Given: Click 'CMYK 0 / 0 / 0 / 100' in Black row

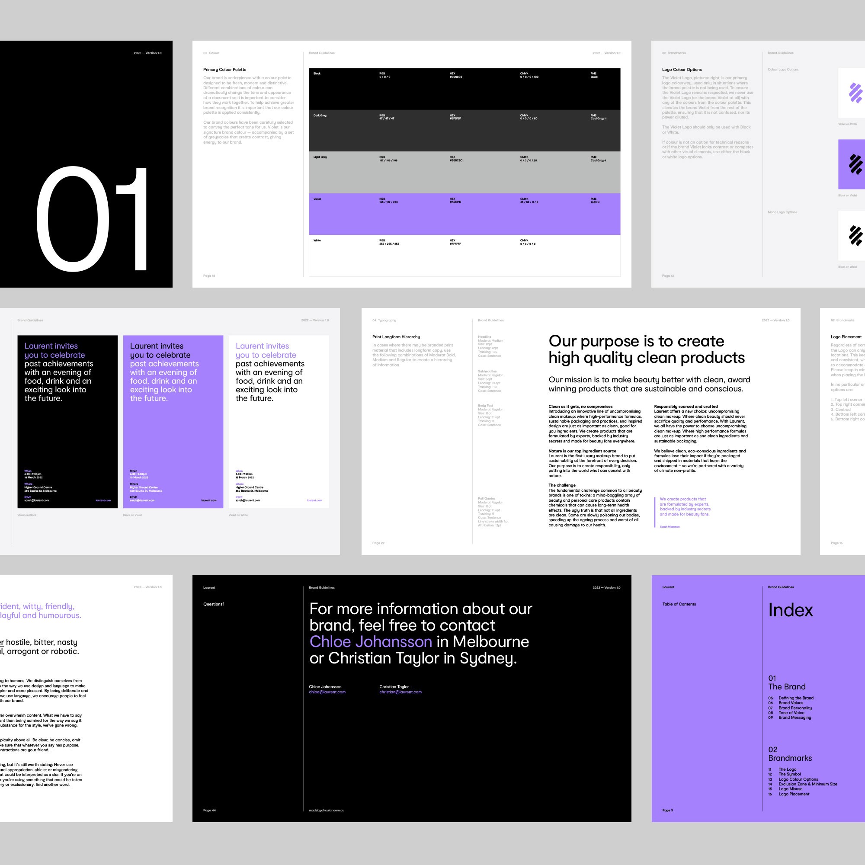Looking at the screenshot, I should (529, 75).
